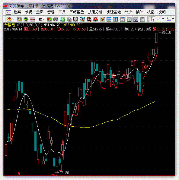This screenshot has height=180, width=179.
Task: Click the red and green lights icon
Action: click(49, 19)
